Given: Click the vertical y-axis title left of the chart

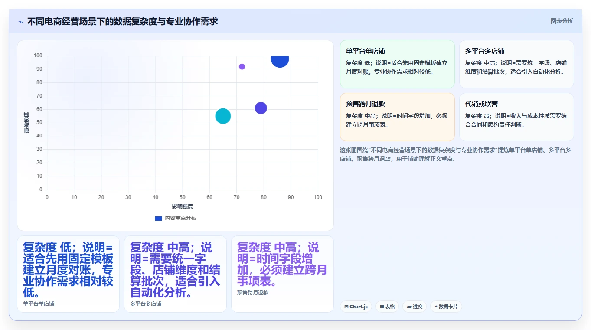Looking at the screenshot, I should [26, 123].
